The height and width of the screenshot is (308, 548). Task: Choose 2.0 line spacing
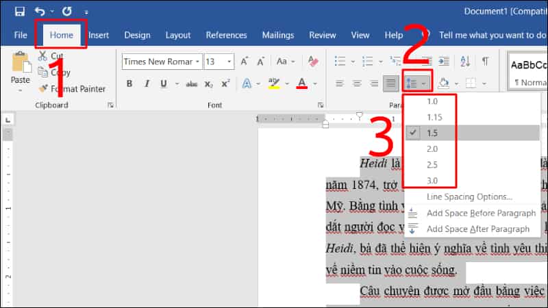click(x=432, y=149)
